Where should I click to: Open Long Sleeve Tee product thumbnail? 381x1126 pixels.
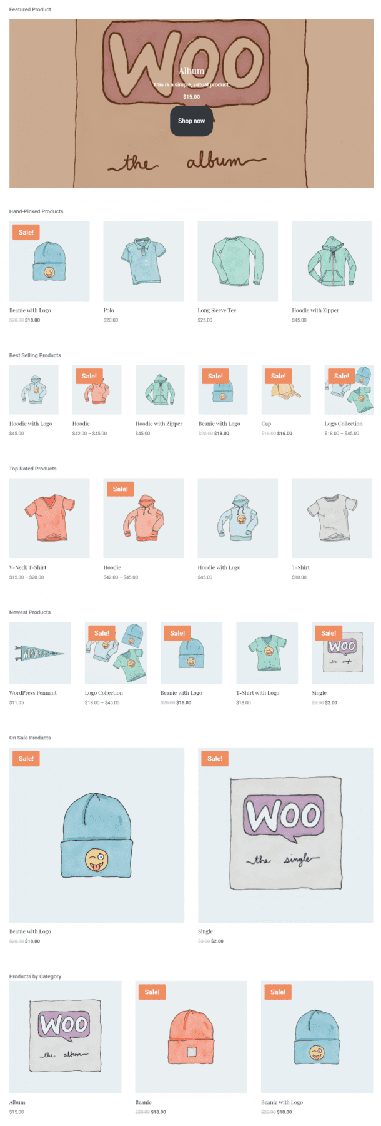coord(238,261)
